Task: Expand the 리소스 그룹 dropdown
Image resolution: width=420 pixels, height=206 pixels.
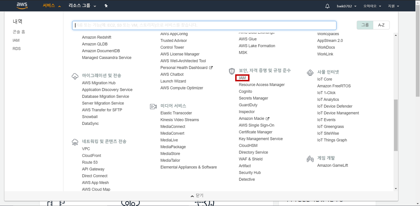Action: click(x=82, y=6)
